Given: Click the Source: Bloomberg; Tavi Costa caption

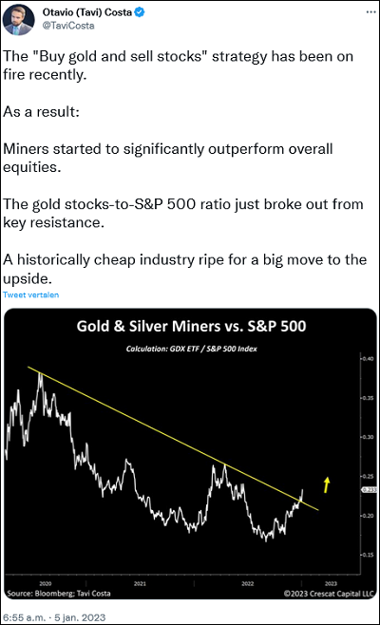Looking at the screenshot, I should [59, 593].
